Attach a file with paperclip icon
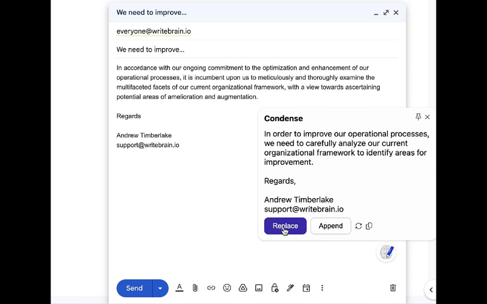 tap(195, 288)
